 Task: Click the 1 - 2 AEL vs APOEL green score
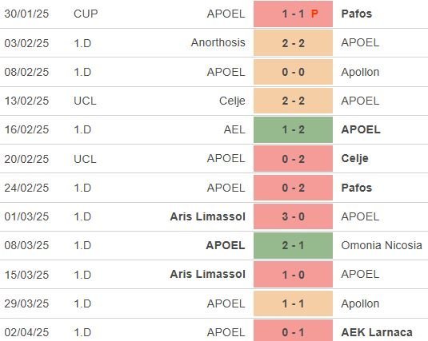coord(293,129)
